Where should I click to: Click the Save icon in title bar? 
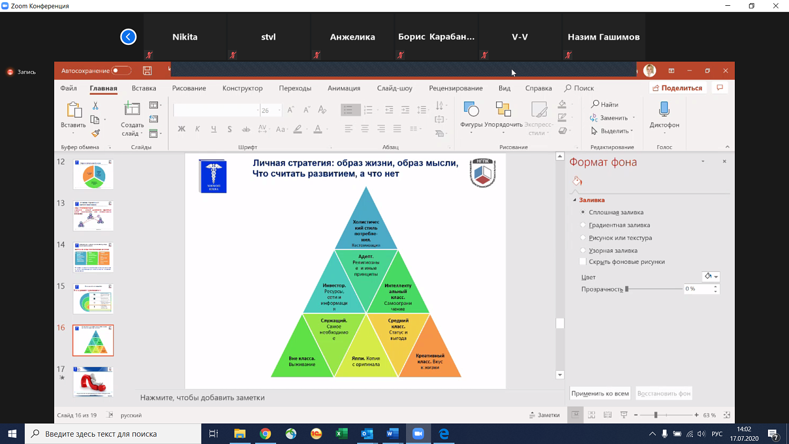click(x=147, y=70)
